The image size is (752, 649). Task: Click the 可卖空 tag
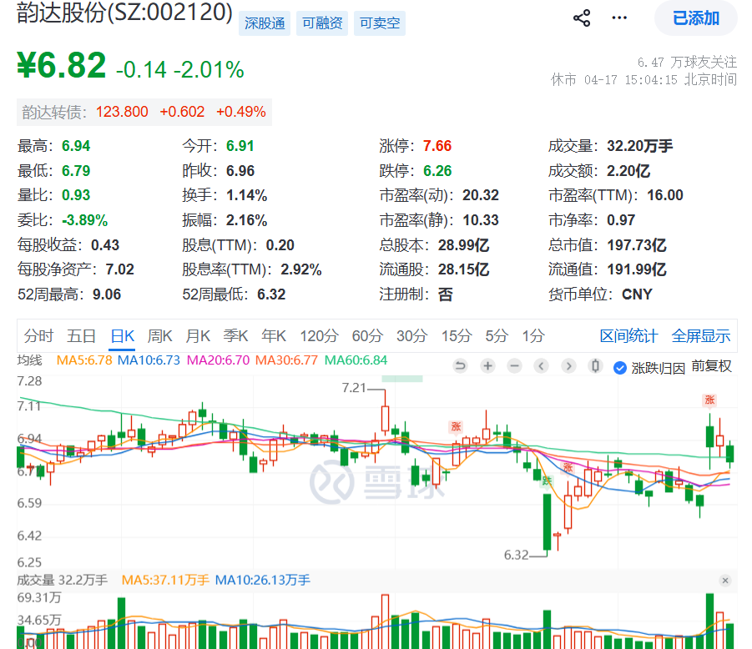point(380,23)
